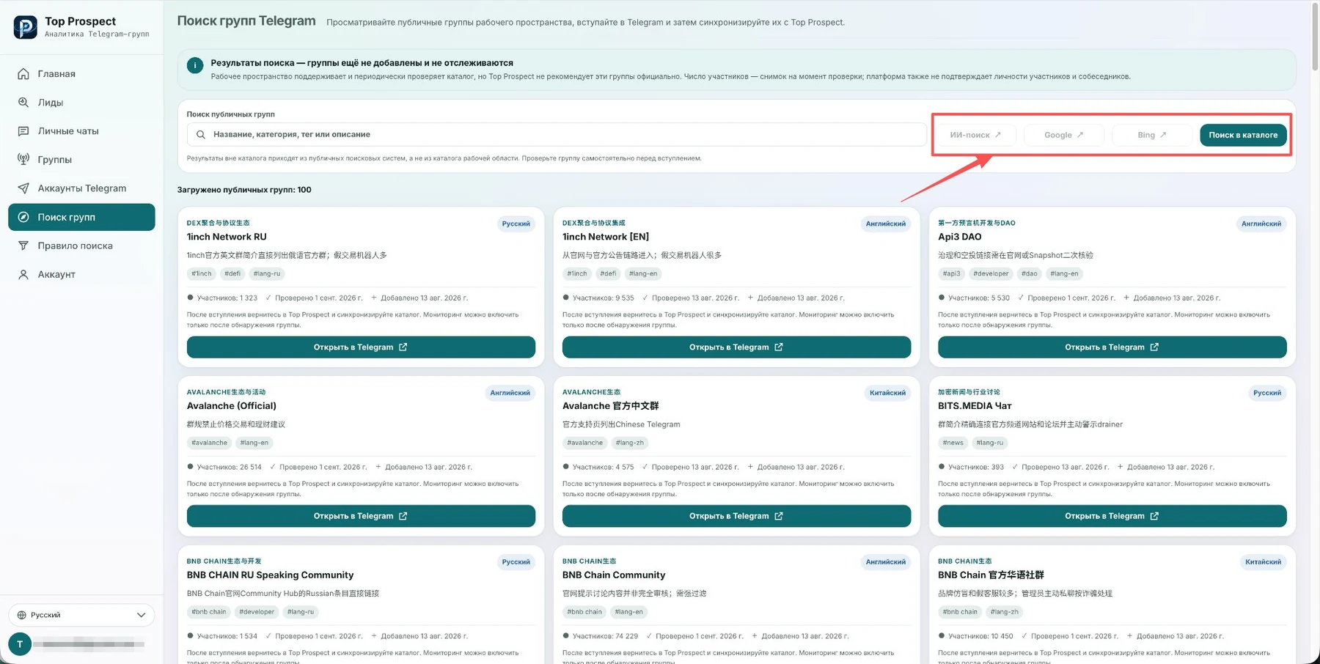Click the #1inch tag on 1inch Network RU
1320x664 pixels.
pos(201,274)
